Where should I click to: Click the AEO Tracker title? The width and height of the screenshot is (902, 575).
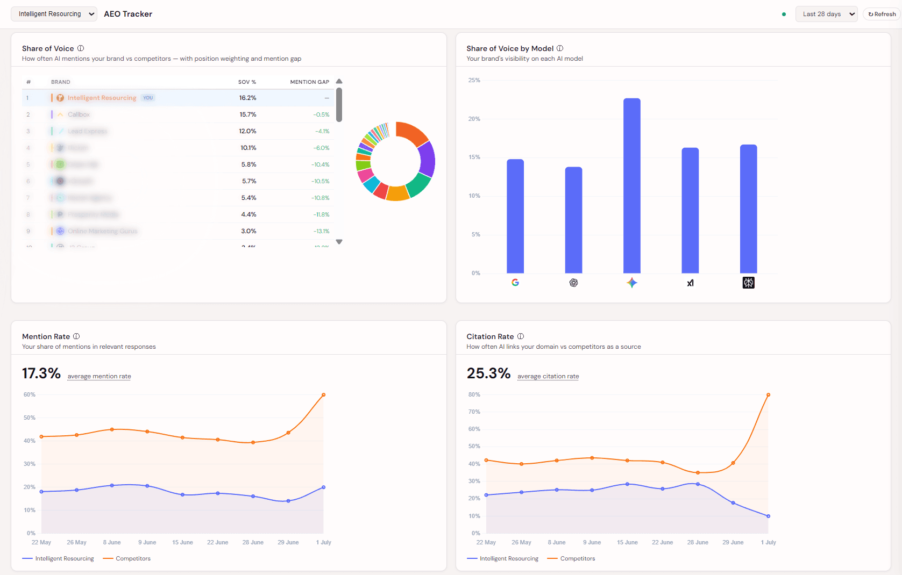128,14
